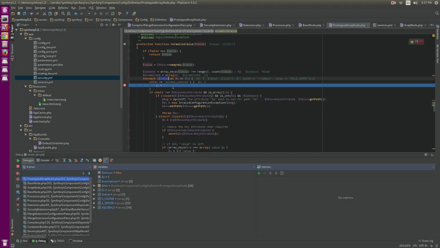The height and width of the screenshot is (248, 440).
Task: Collapse the config folder in project tree
Action: click(x=25, y=39)
